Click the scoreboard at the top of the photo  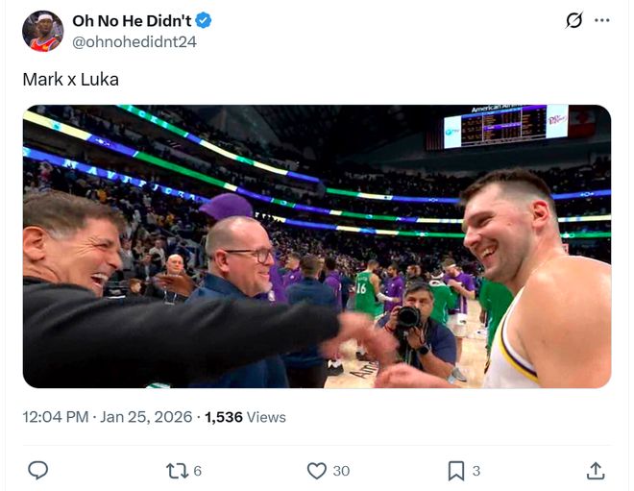click(505, 126)
